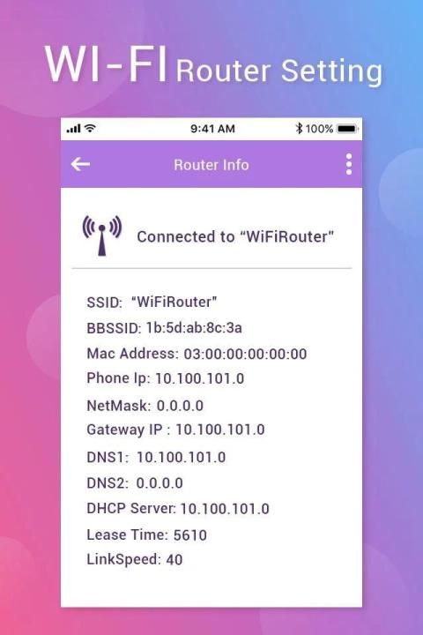Select the SSID "WiFiRouter" row
423x635 pixels.
[152, 303]
